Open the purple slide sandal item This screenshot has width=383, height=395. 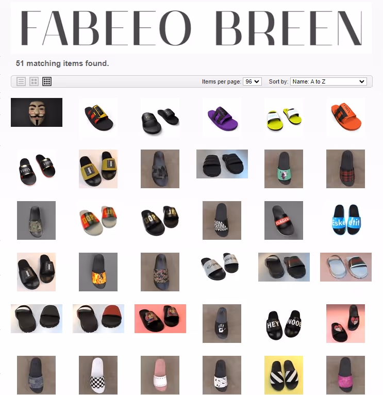point(222,118)
